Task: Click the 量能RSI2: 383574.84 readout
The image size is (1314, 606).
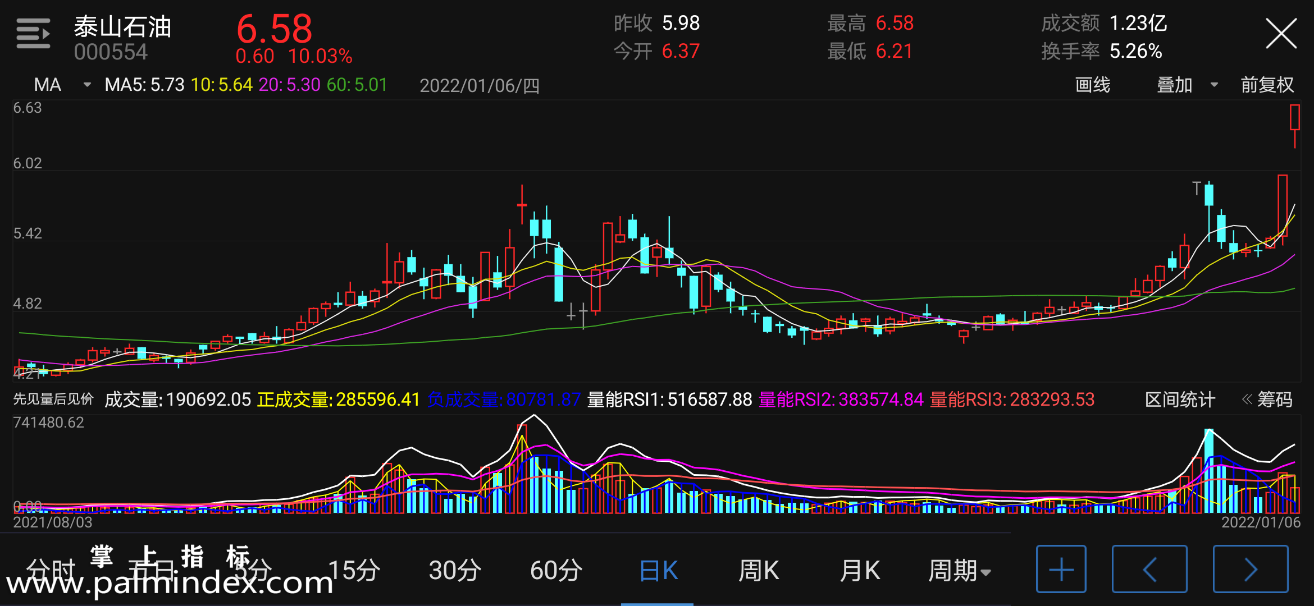Action: (841, 400)
